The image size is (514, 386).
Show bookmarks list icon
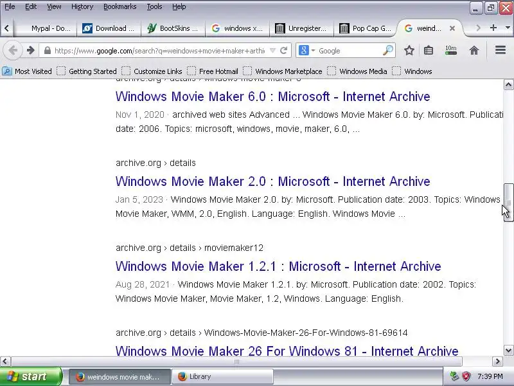point(429,51)
